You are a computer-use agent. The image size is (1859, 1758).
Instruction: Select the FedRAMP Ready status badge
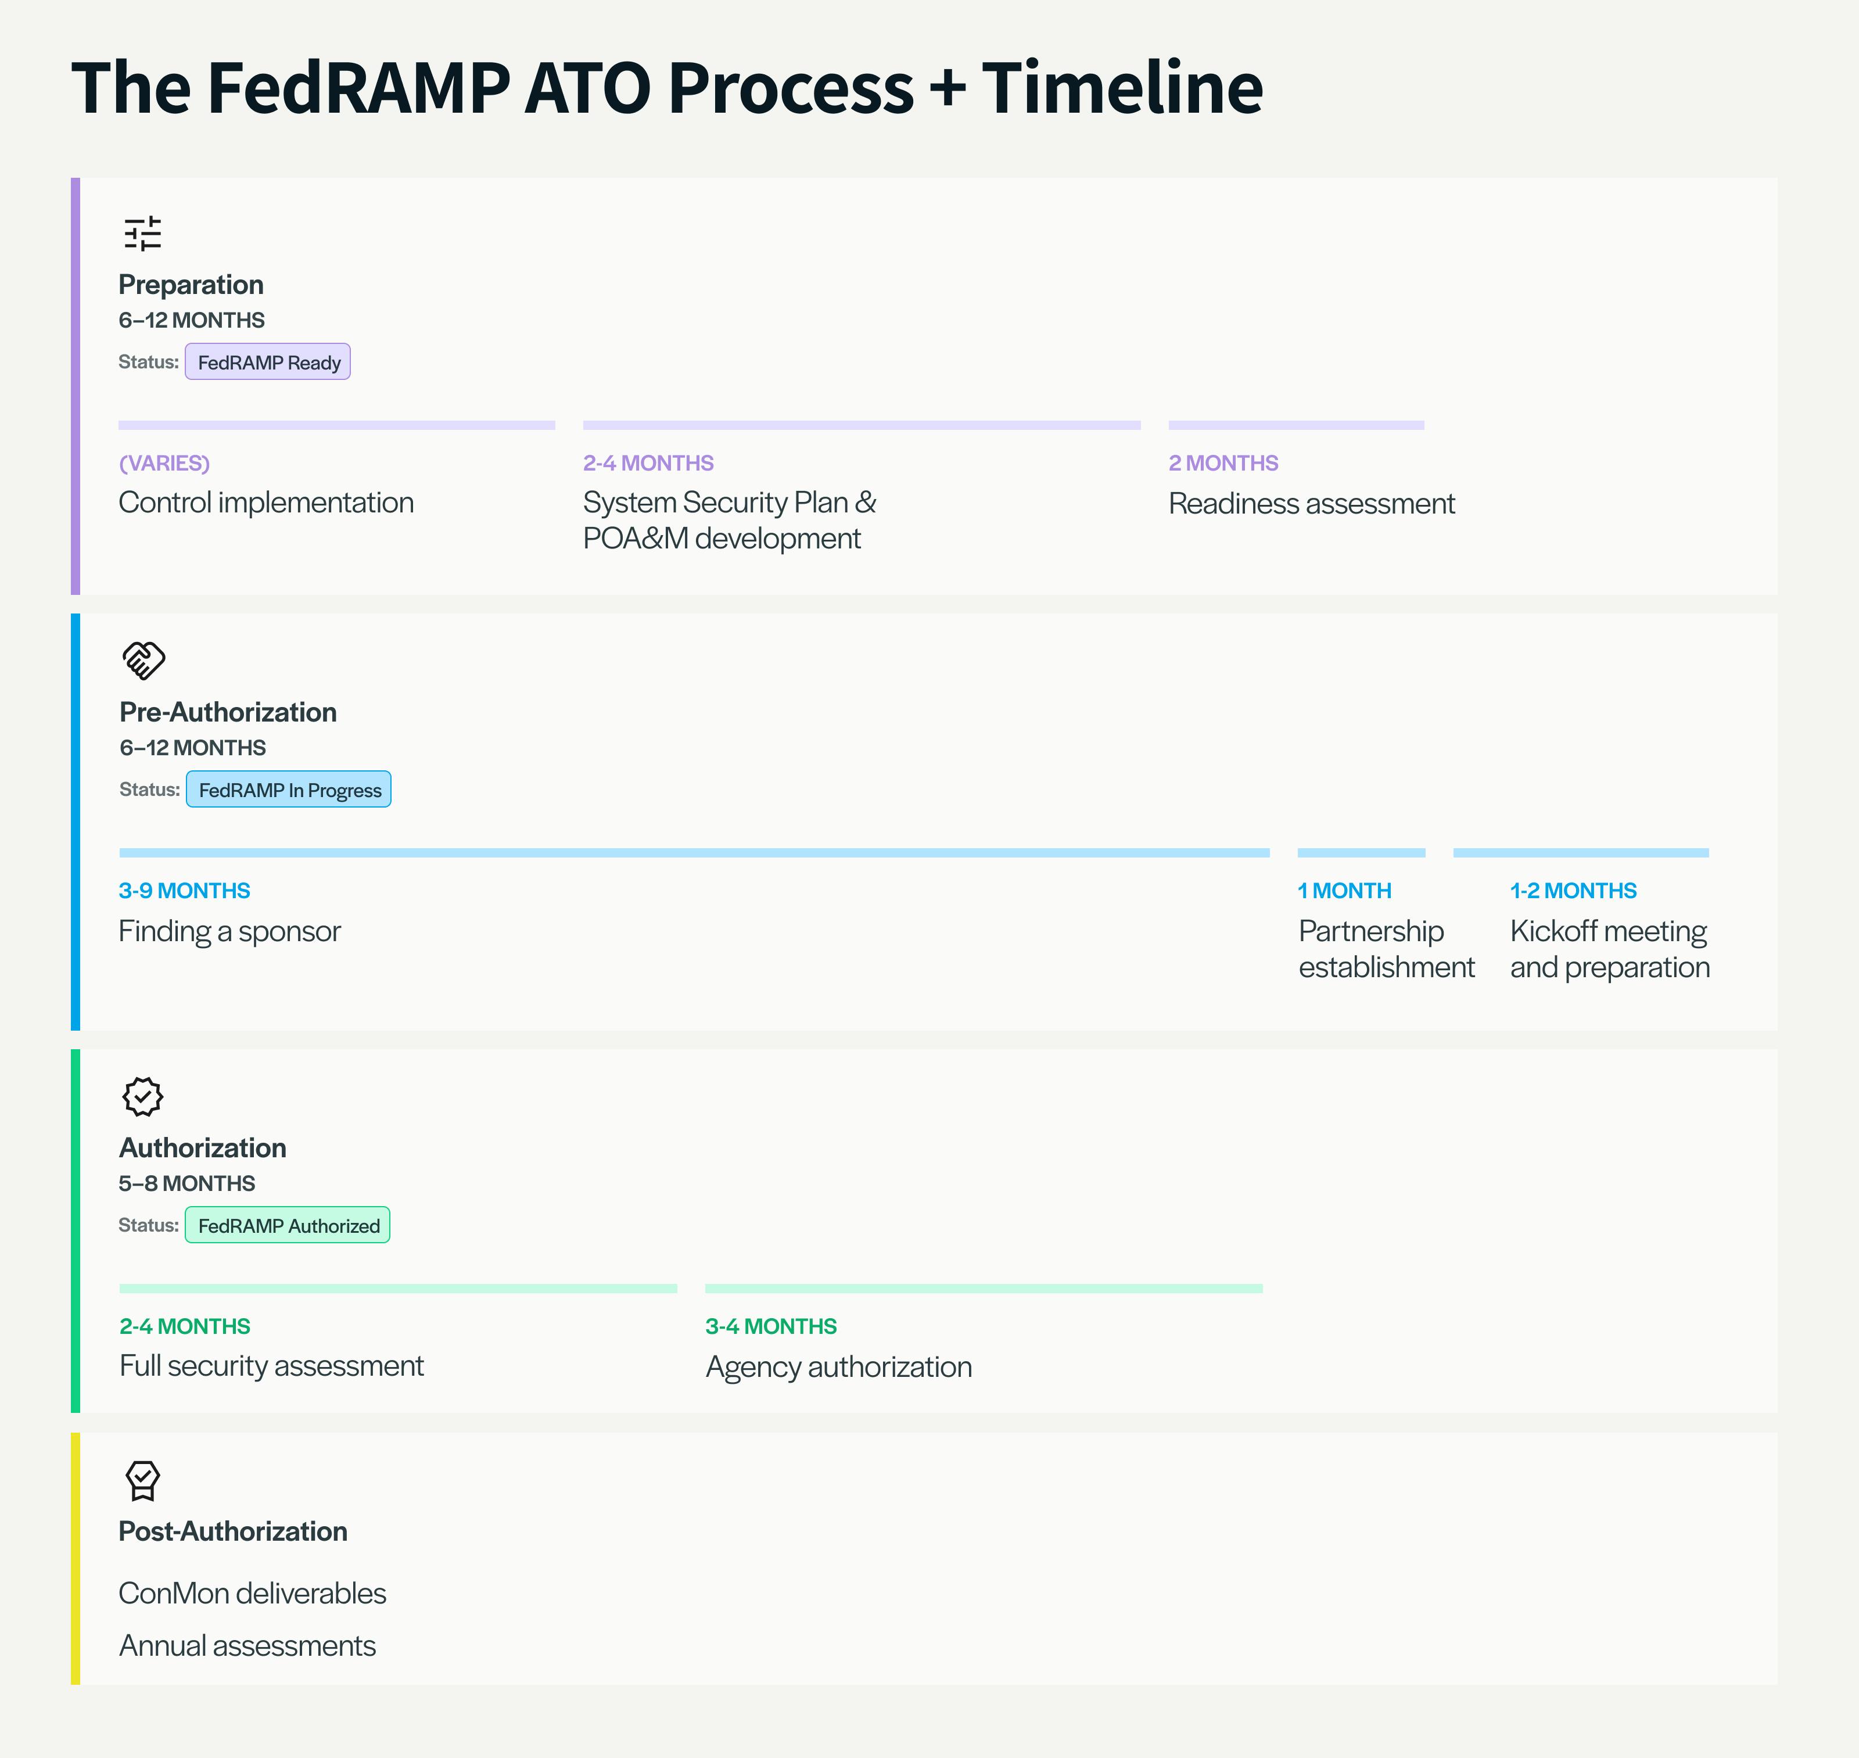(268, 363)
